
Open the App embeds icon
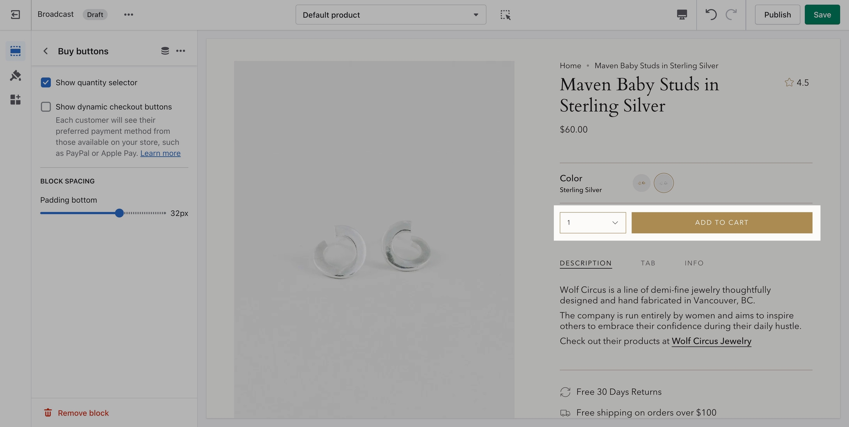tap(15, 100)
